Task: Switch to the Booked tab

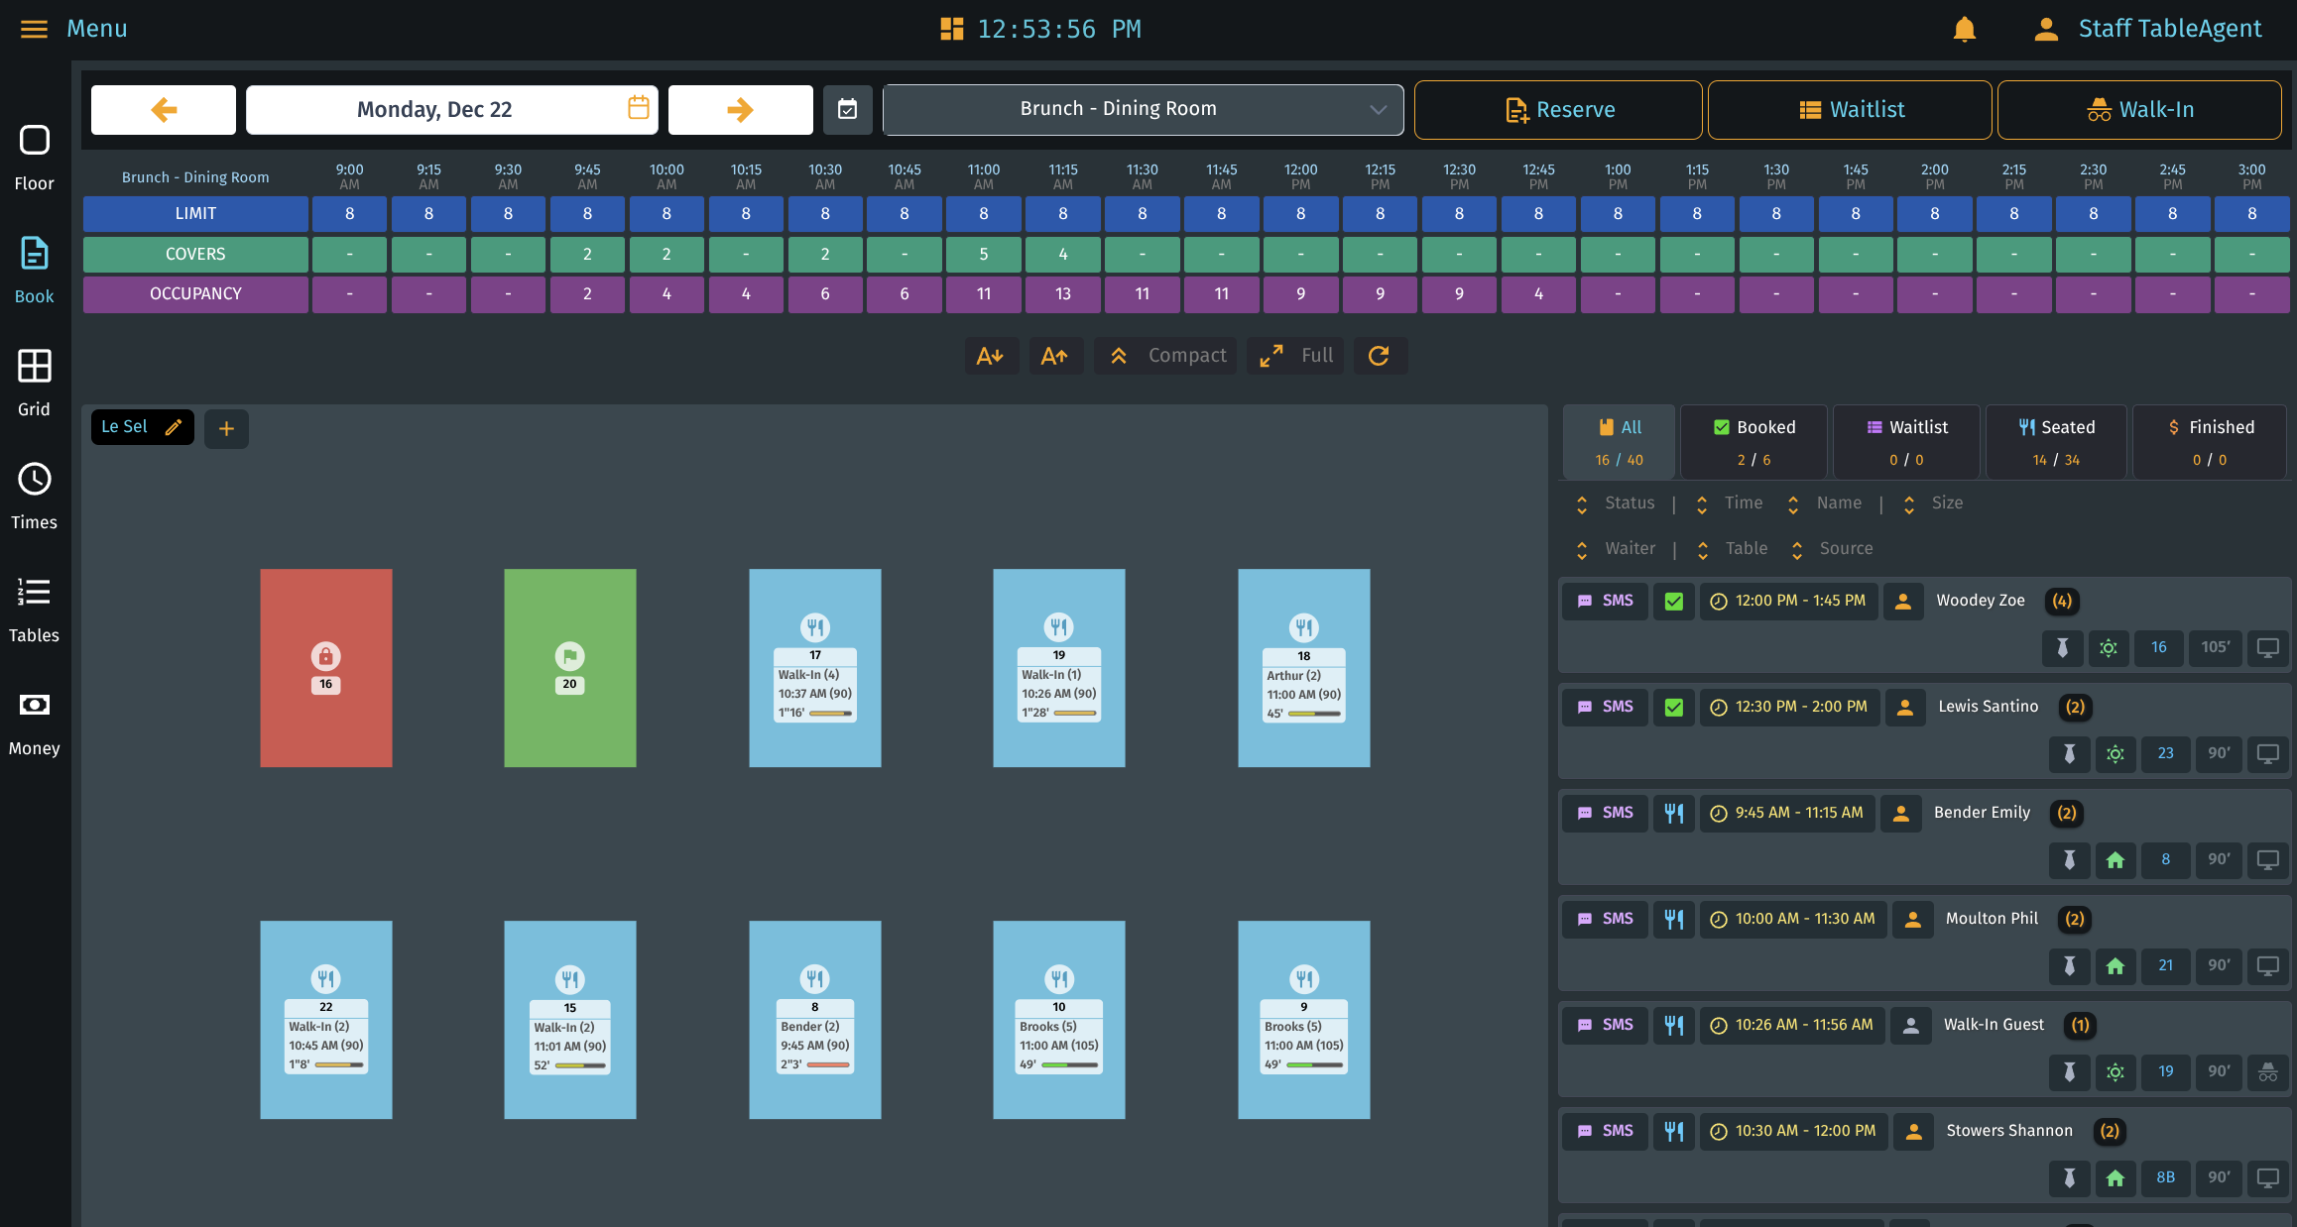Action: pyautogui.click(x=1753, y=442)
